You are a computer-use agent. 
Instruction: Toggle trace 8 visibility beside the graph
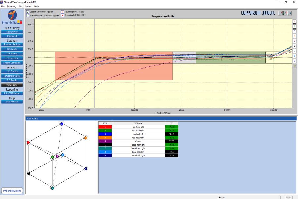[294, 56]
